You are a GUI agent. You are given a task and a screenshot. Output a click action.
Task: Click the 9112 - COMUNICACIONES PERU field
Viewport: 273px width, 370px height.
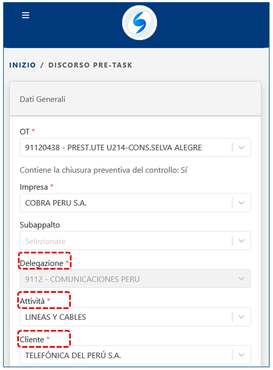pos(82,279)
